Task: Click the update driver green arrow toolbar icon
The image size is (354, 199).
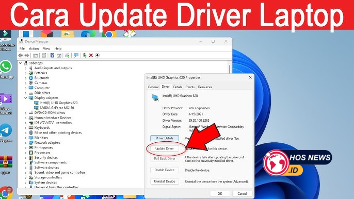Action: (85, 55)
